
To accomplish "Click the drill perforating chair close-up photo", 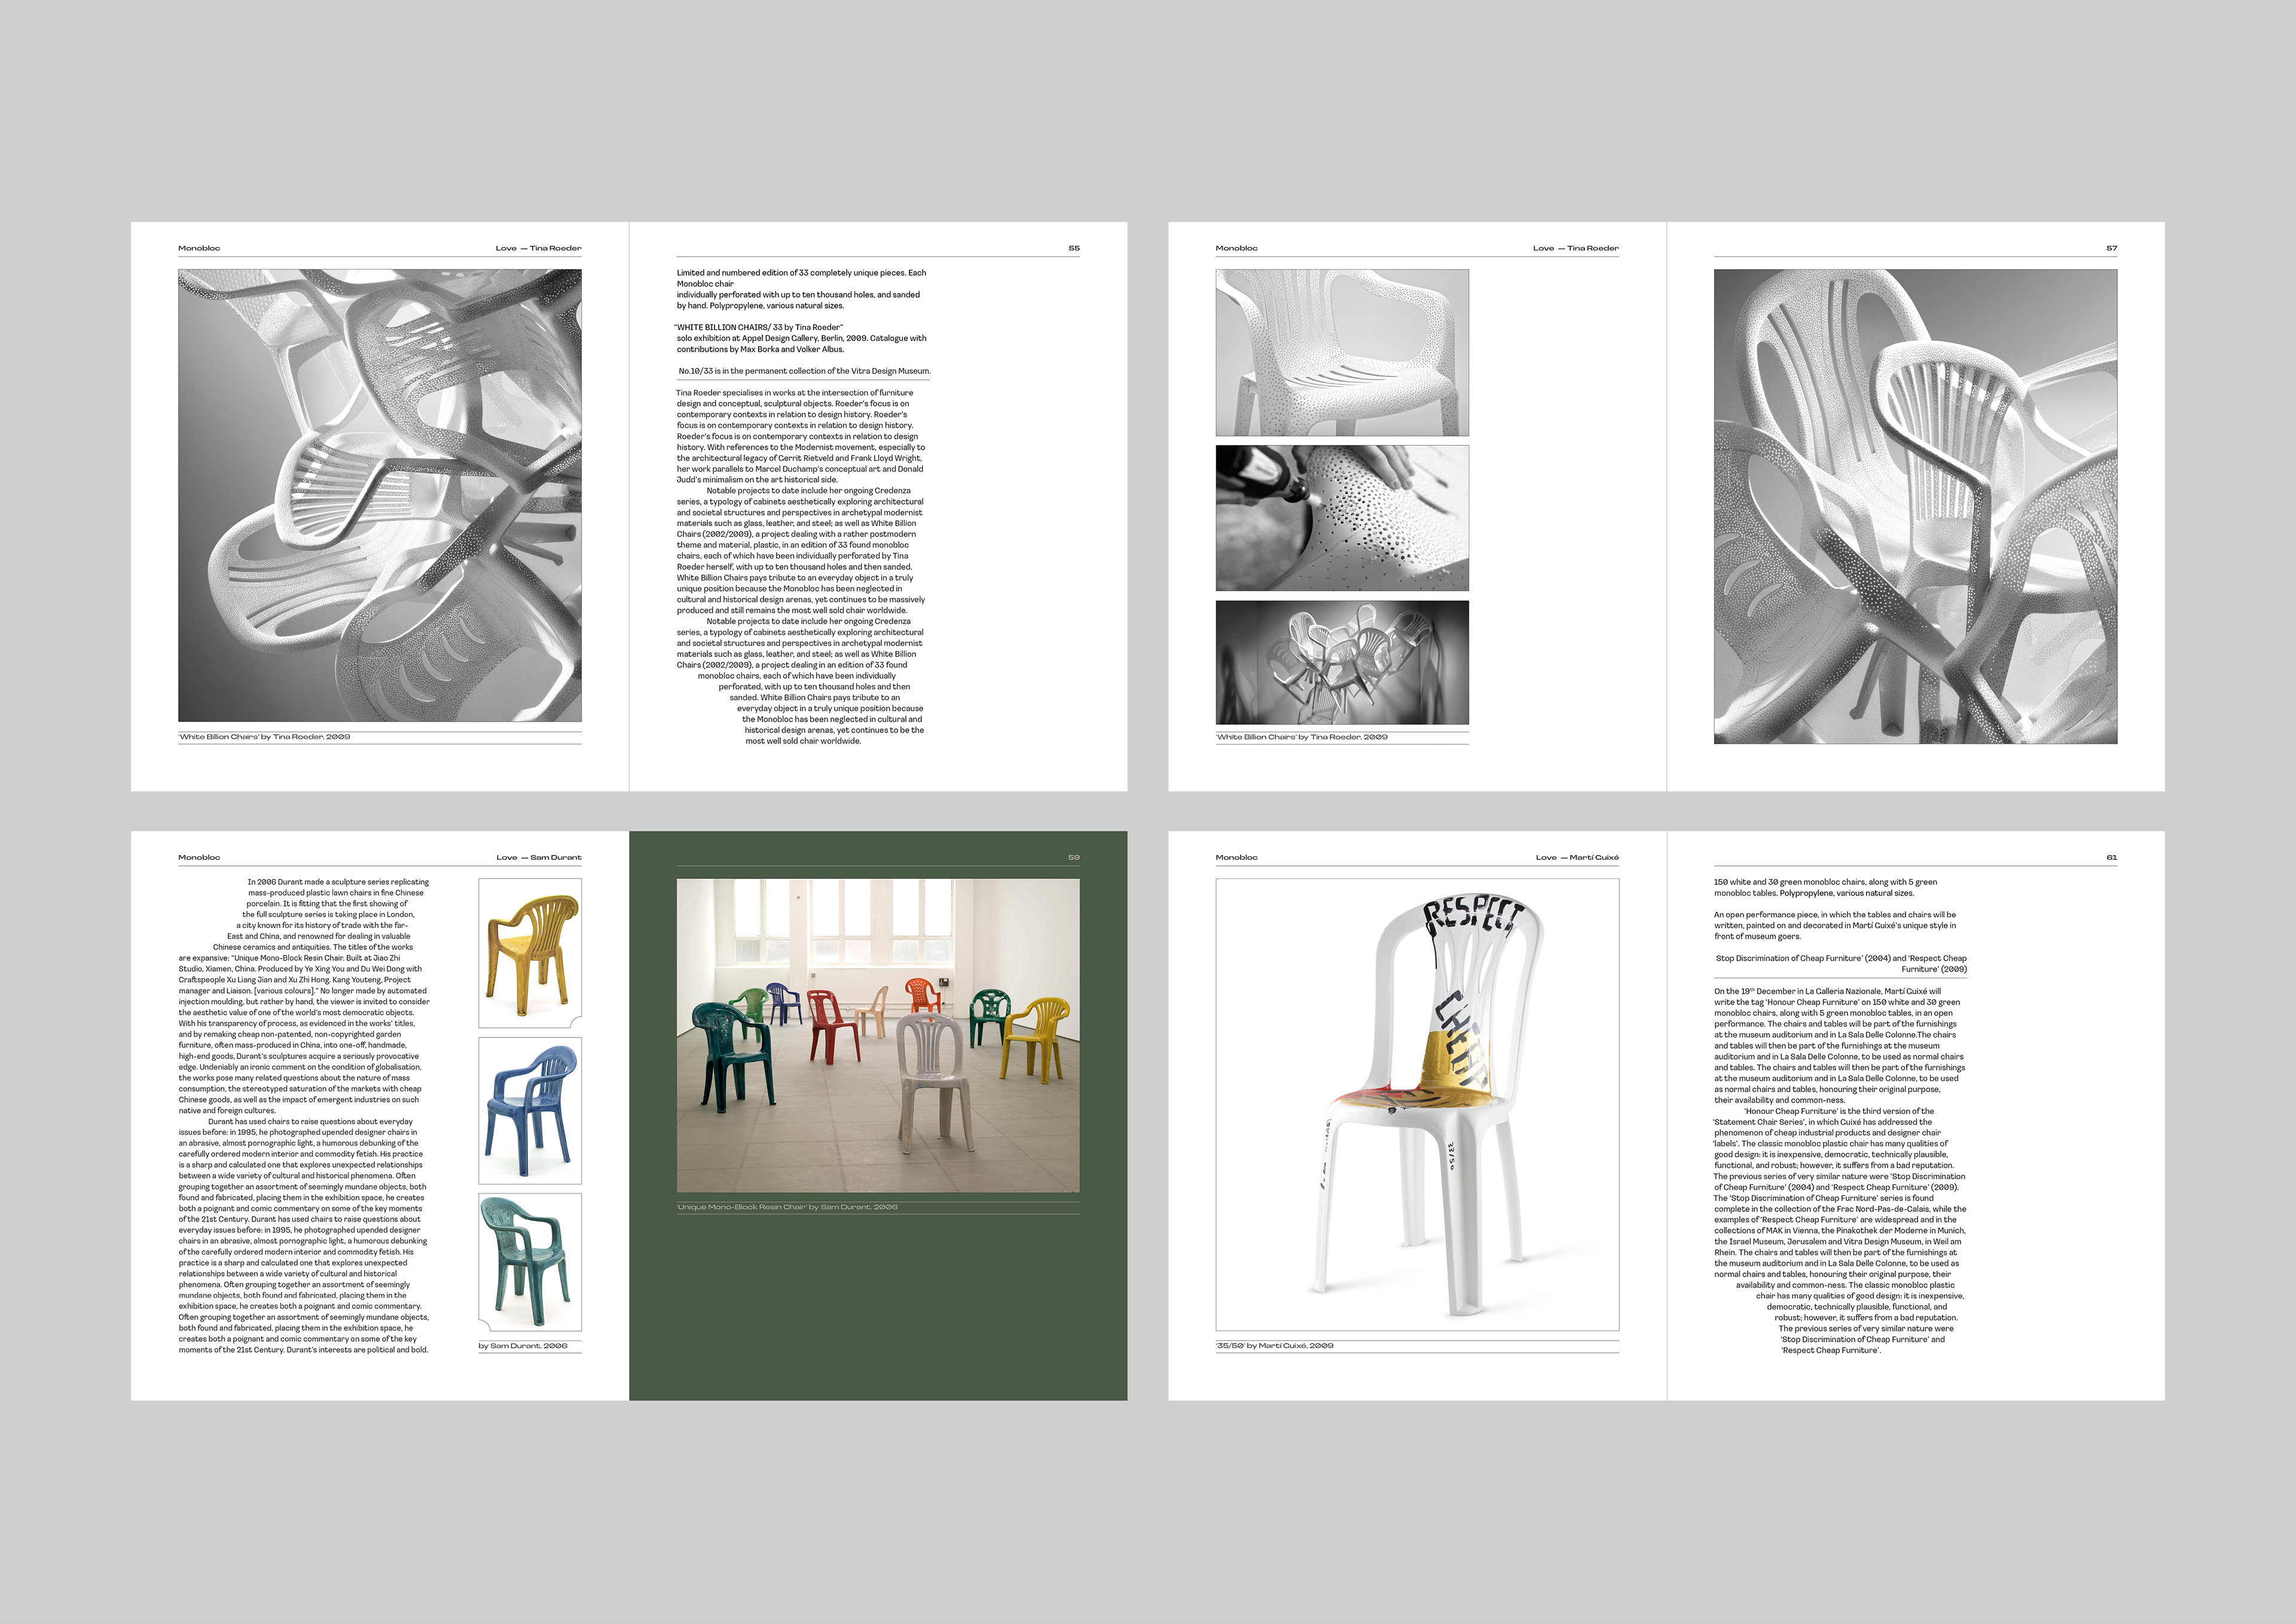I will coord(1342,518).
